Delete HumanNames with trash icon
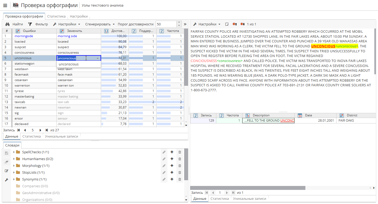This screenshot has height=204, width=378. [x=180, y=159]
